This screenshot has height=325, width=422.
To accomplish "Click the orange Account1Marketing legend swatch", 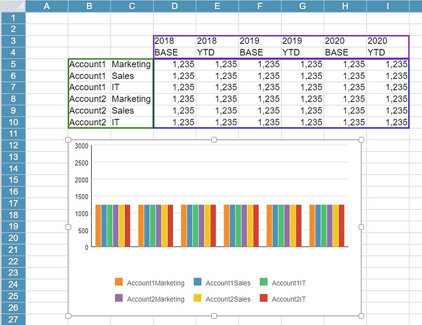I will (118, 282).
